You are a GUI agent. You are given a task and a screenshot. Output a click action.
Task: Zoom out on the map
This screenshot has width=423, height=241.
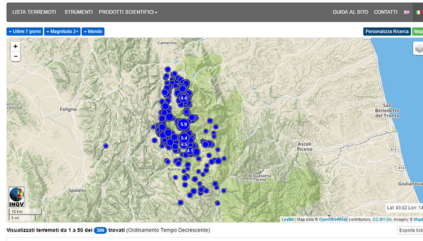[x=15, y=56]
